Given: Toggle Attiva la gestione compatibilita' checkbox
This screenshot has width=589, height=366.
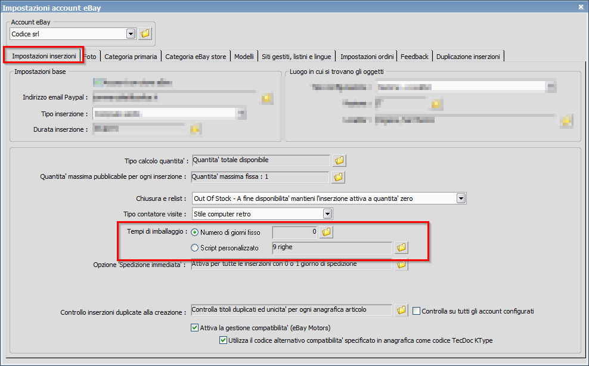Looking at the screenshot, I should (194, 328).
